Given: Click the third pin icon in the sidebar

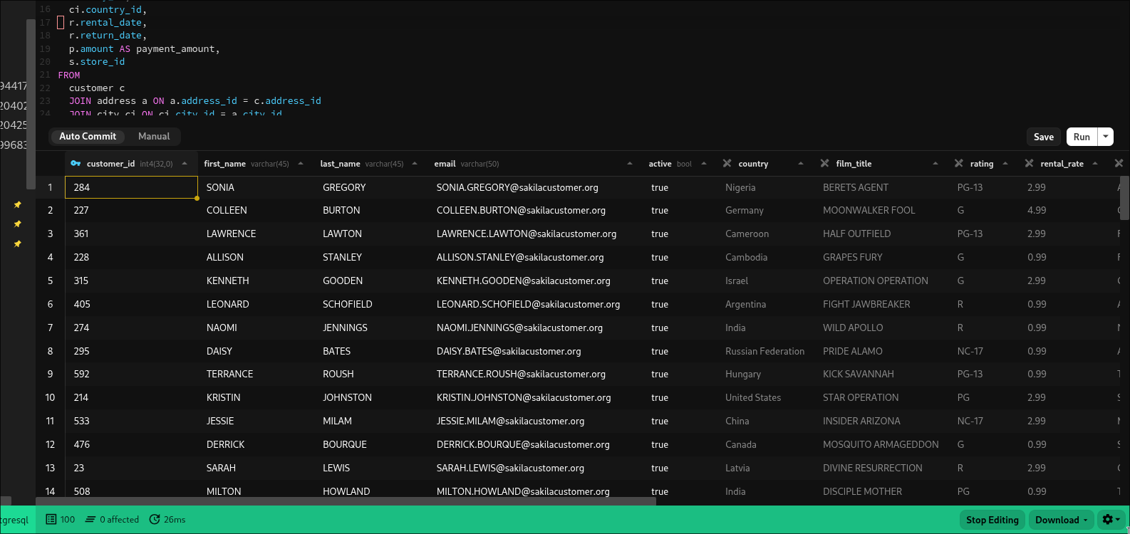Looking at the screenshot, I should click(x=18, y=244).
